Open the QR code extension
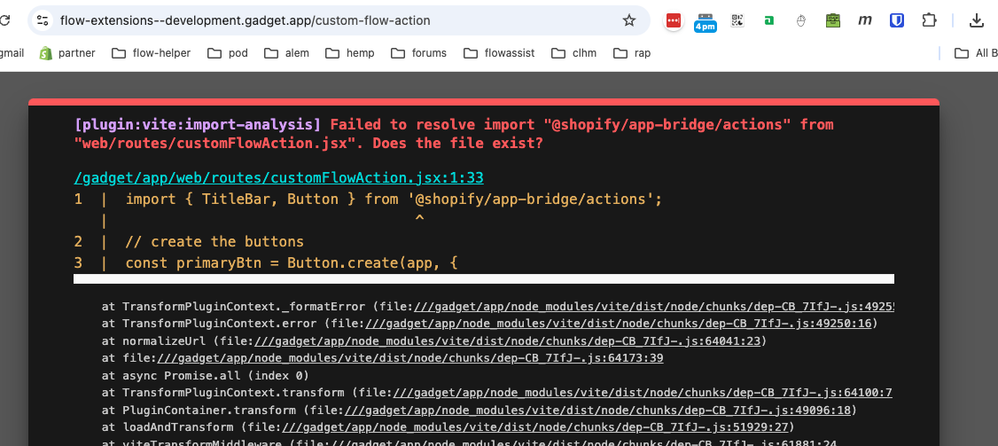 coord(737,20)
